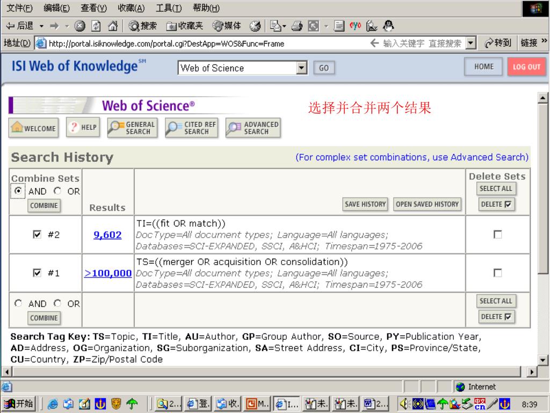Open the 收藏夹 favorites pane
Viewport: 550px width, 413px height.
(185, 26)
